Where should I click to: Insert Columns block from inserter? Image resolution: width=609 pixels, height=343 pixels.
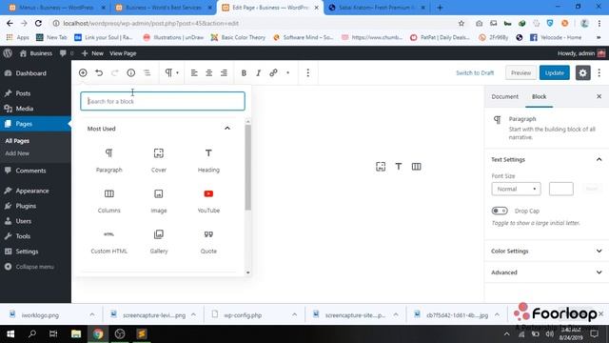(109, 201)
